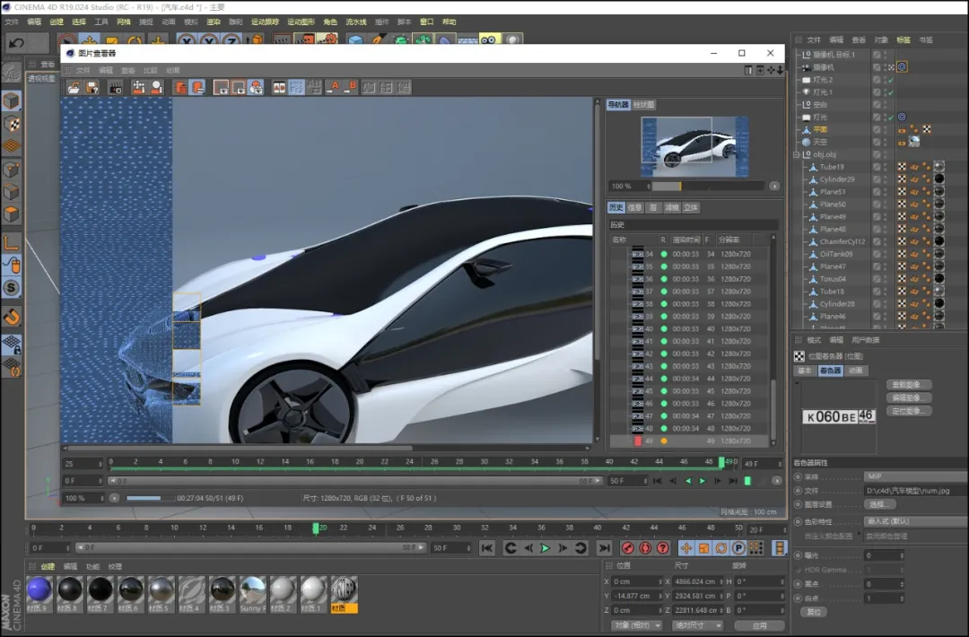
Task: Open the 对象 (相对) coordinate dropdown
Action: pos(636,625)
